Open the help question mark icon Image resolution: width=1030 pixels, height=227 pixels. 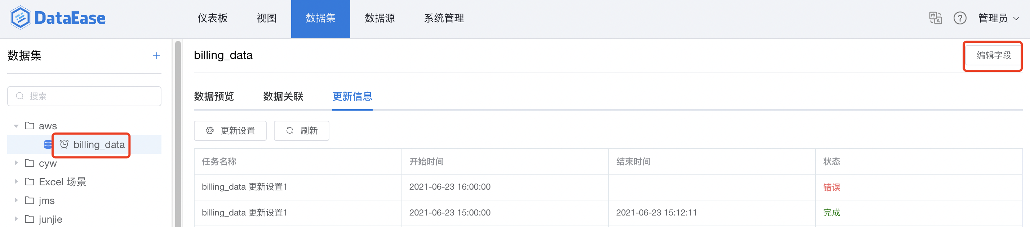point(960,18)
